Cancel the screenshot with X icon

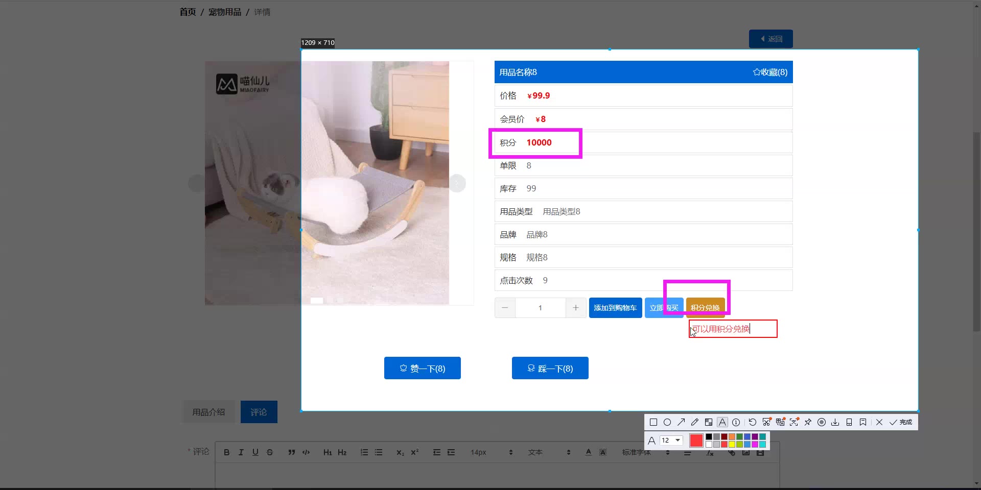pyautogui.click(x=879, y=422)
